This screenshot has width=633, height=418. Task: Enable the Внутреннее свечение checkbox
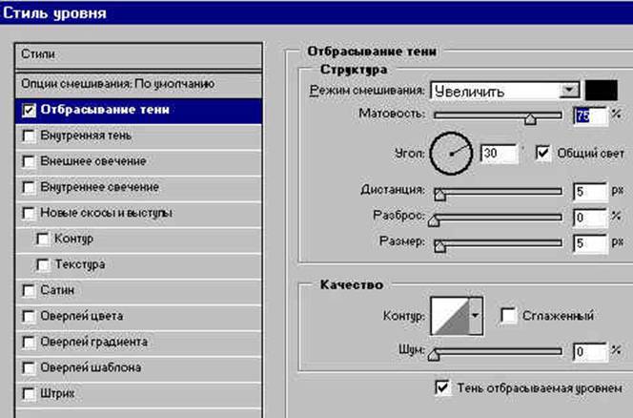point(29,188)
